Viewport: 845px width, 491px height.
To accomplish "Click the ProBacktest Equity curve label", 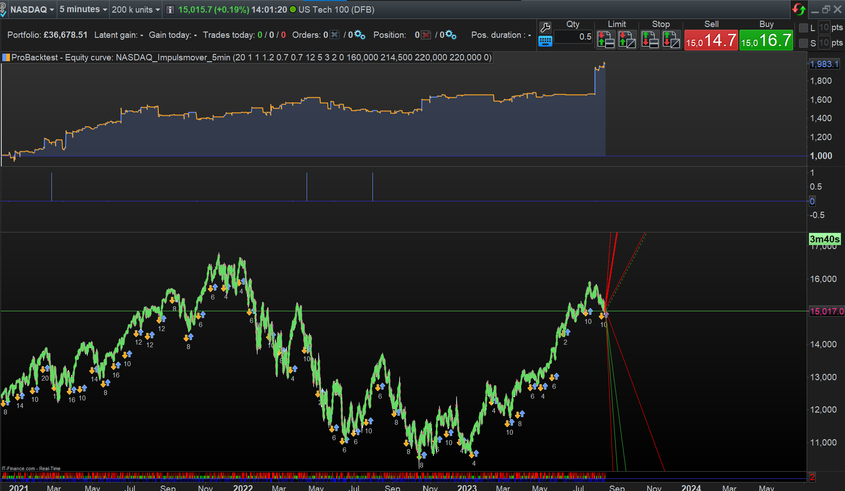I will (x=251, y=57).
